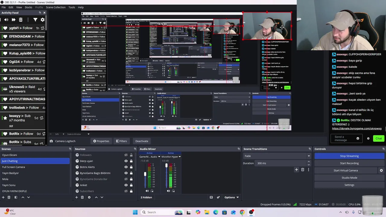Move the selected scene down
The image size is (386, 217).
coord(28,197)
